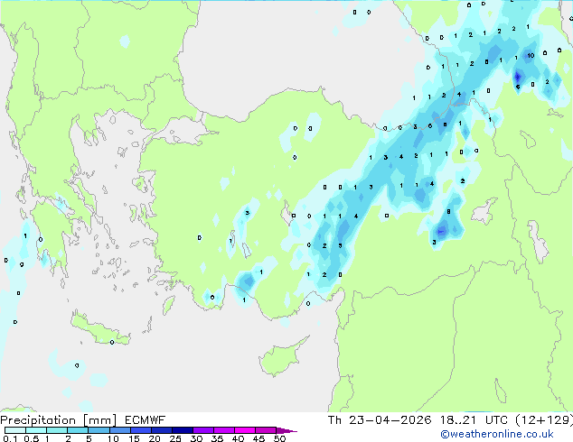The height and width of the screenshot is (442, 573).
Task: Click the 'Th 23-04-2026' date text
Action: click(x=380, y=420)
